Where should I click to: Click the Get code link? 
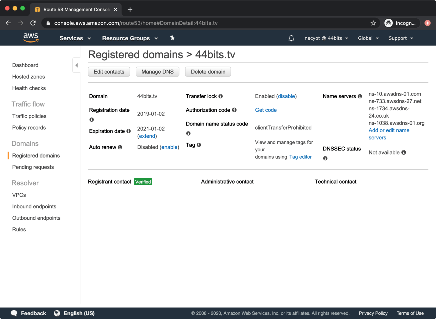coord(266,110)
